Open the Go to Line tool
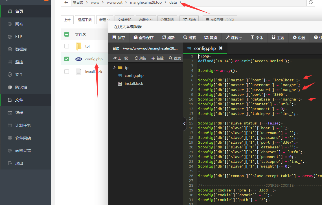Viewport: 322px width, 205px height. point(233,37)
